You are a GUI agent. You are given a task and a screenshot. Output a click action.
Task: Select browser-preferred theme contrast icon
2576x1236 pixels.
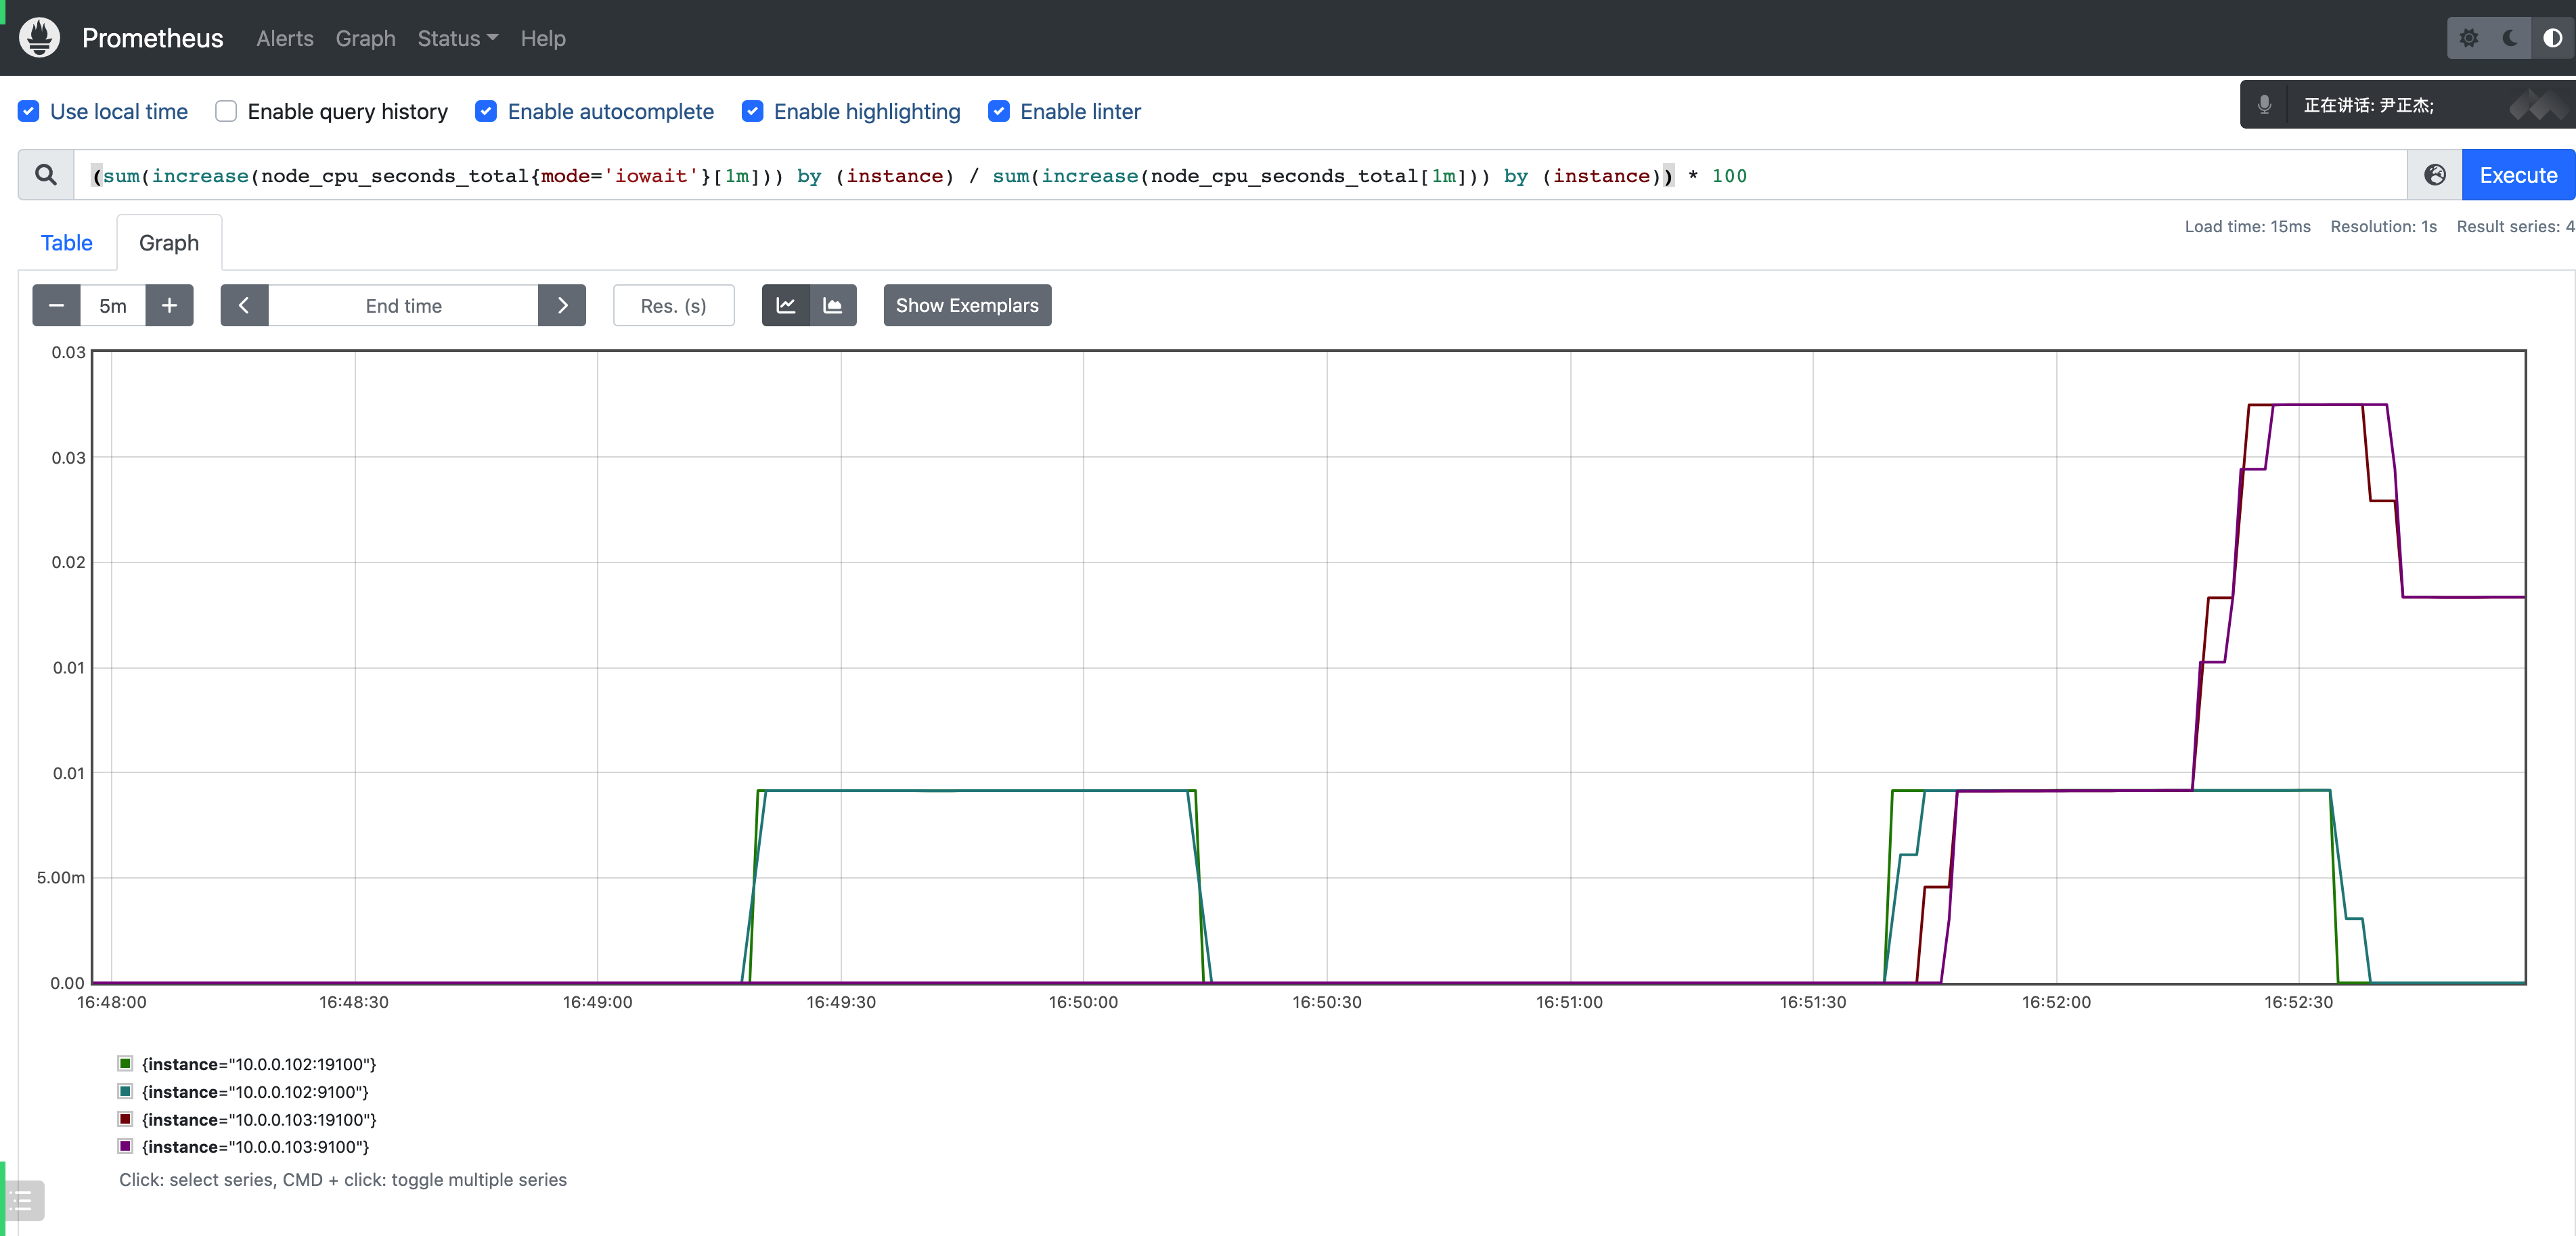(x=2552, y=38)
